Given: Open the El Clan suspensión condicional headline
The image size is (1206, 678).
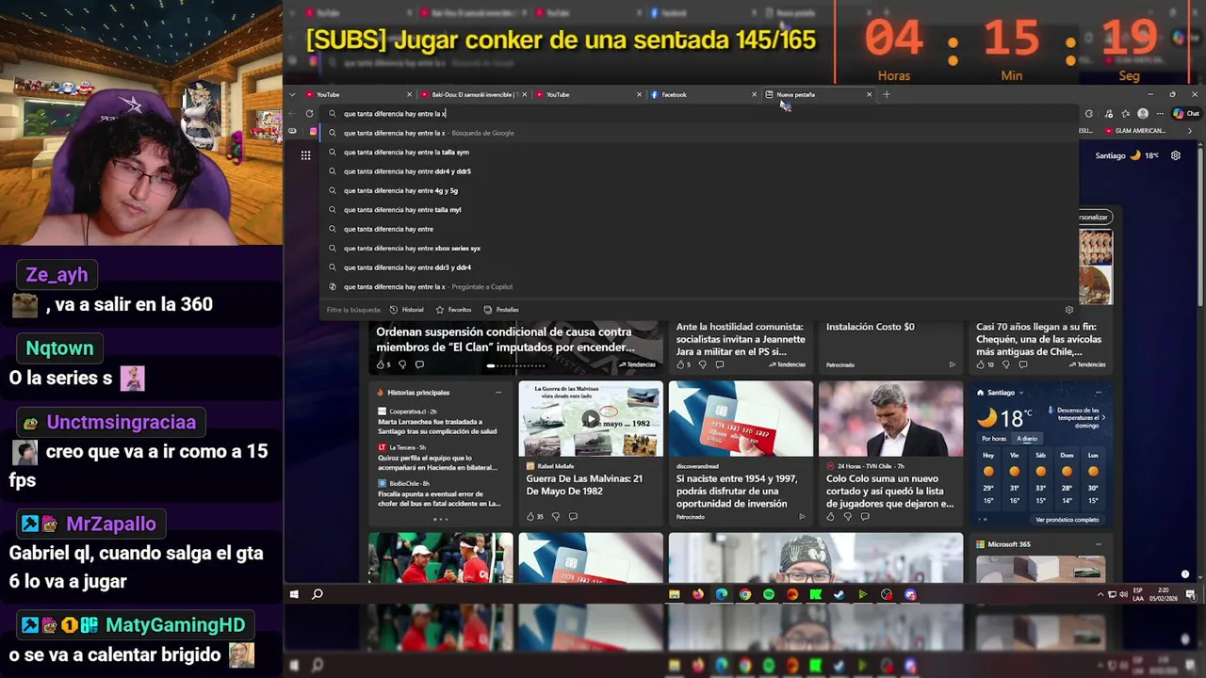Looking at the screenshot, I should [x=505, y=339].
